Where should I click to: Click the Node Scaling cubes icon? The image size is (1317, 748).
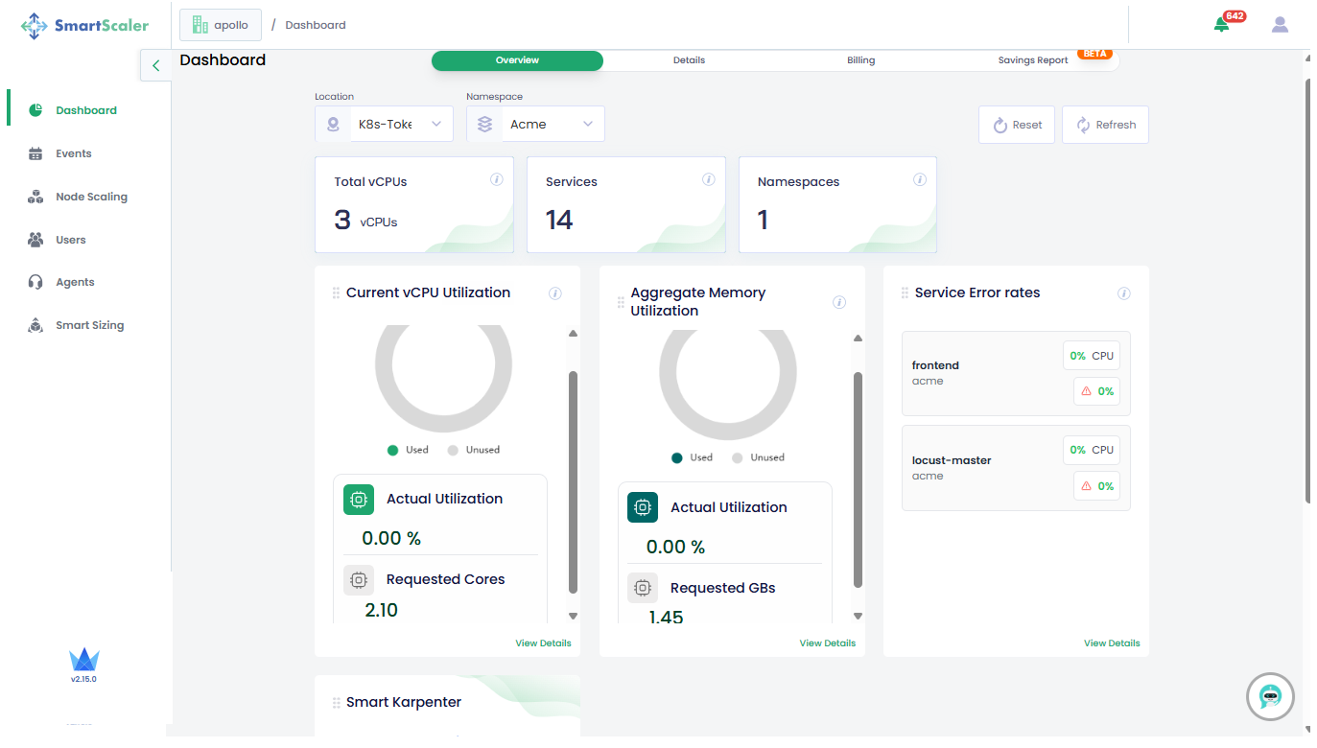pyautogui.click(x=35, y=197)
